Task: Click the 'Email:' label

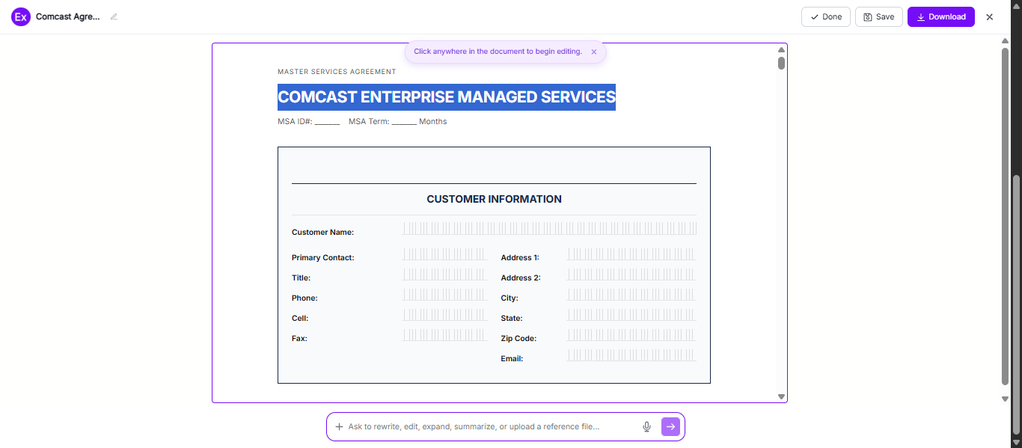Action: (x=512, y=359)
